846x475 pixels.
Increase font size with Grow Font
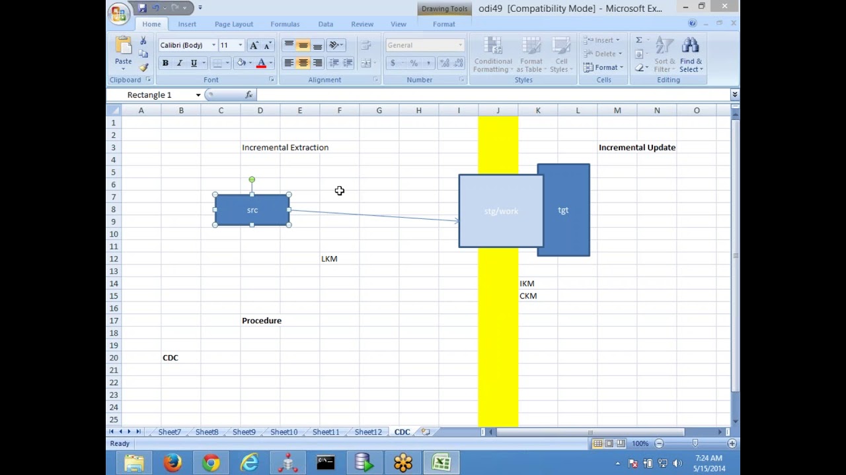[255, 45]
